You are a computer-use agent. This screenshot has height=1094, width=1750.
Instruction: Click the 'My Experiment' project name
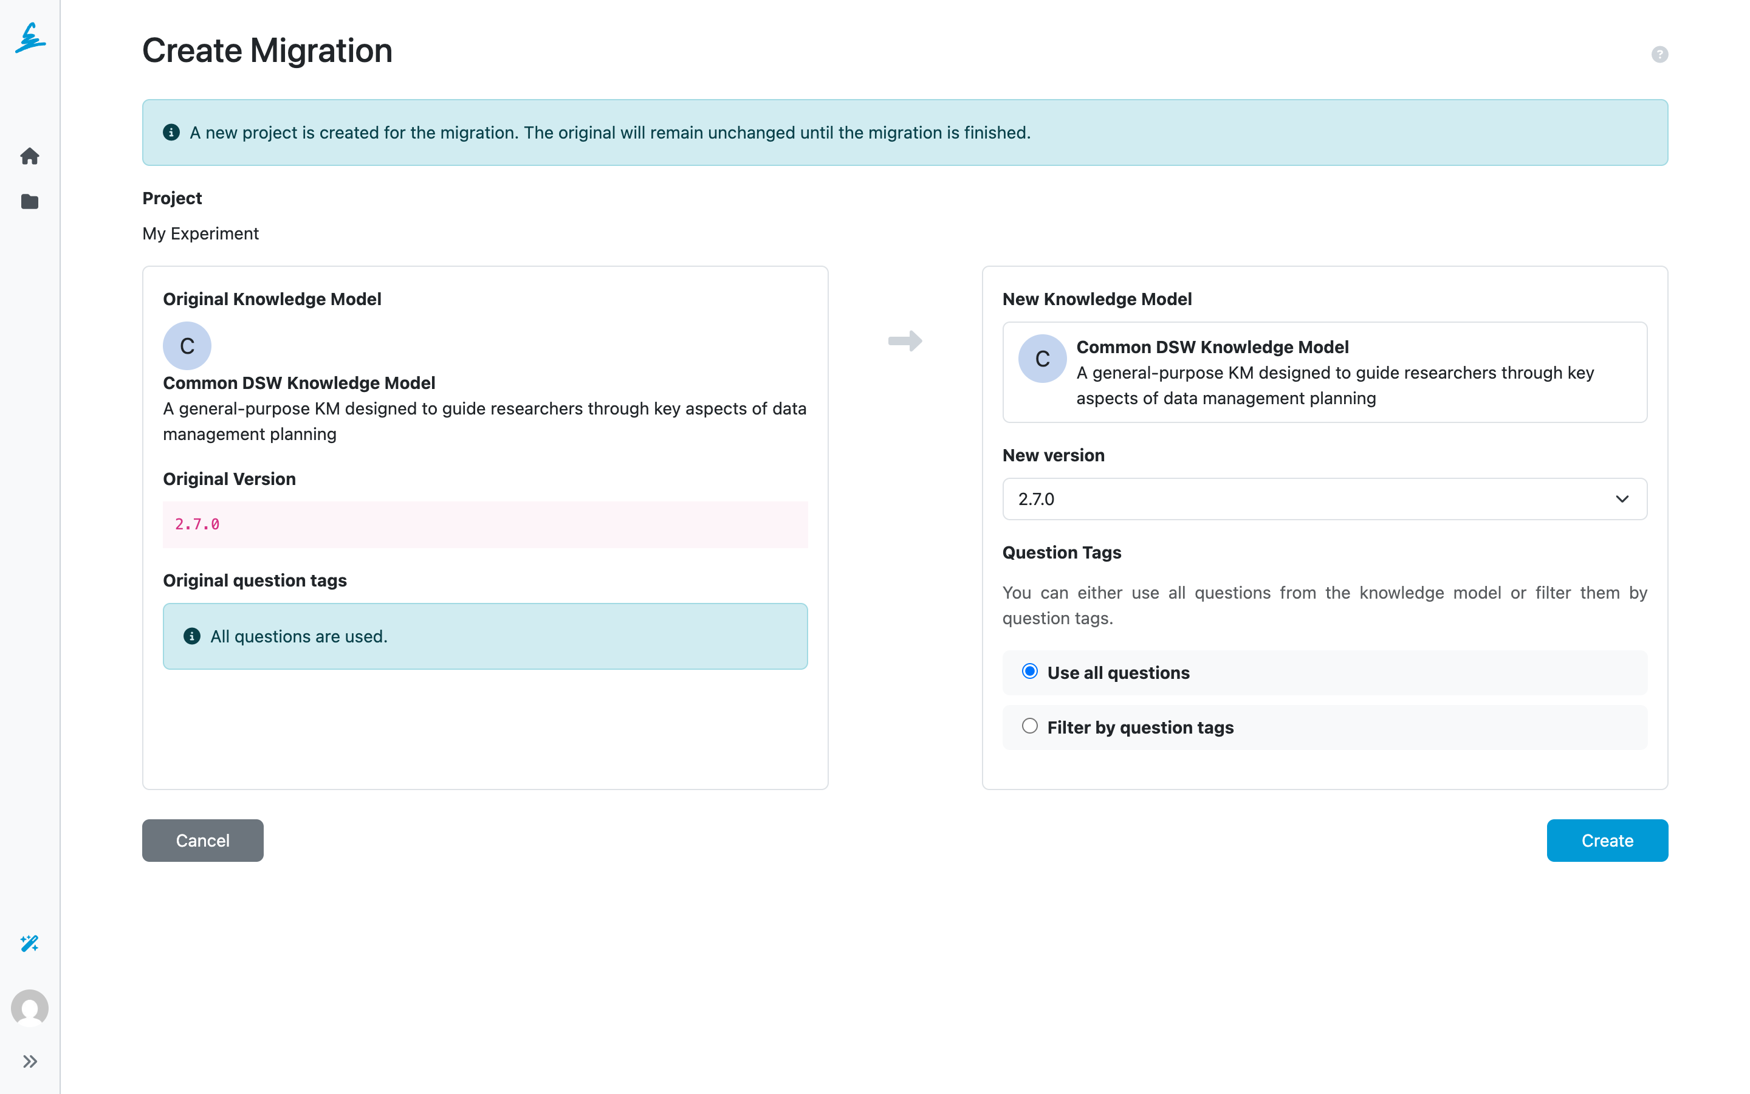(x=201, y=234)
